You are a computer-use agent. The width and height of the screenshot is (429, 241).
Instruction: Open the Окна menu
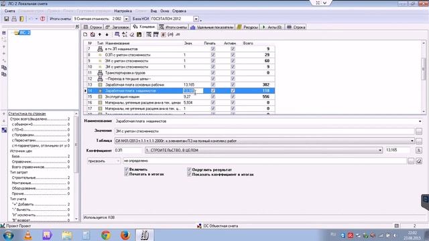tap(164, 11)
